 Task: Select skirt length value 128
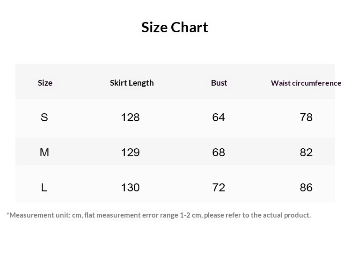point(130,117)
